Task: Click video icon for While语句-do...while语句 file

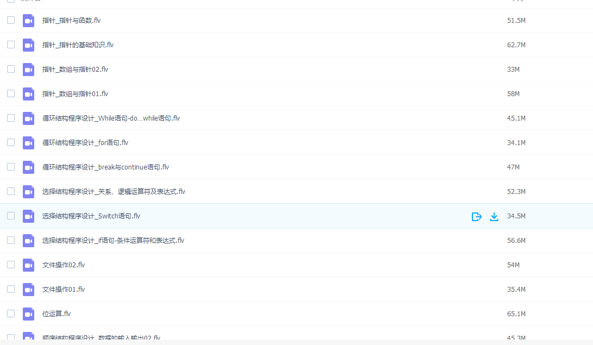Action: 28,118
